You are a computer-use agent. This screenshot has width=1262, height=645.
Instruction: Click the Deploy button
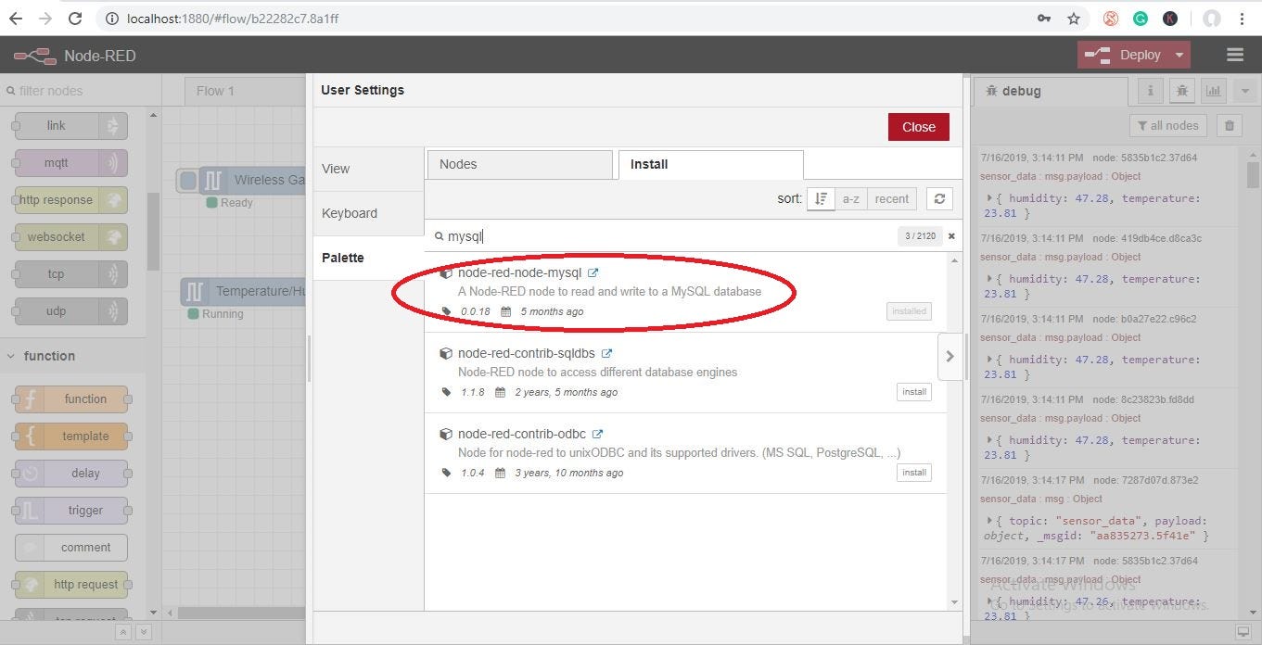pyautogui.click(x=1123, y=55)
